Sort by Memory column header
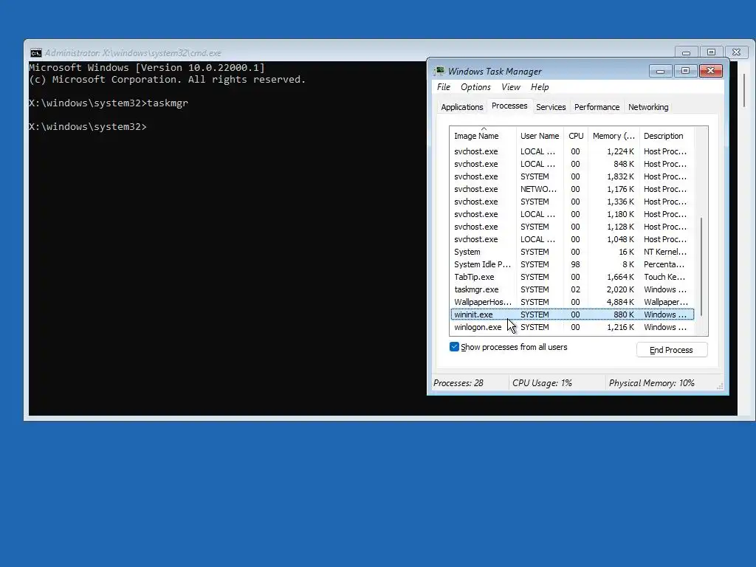Viewport: 756px width, 567px height. [614, 136]
